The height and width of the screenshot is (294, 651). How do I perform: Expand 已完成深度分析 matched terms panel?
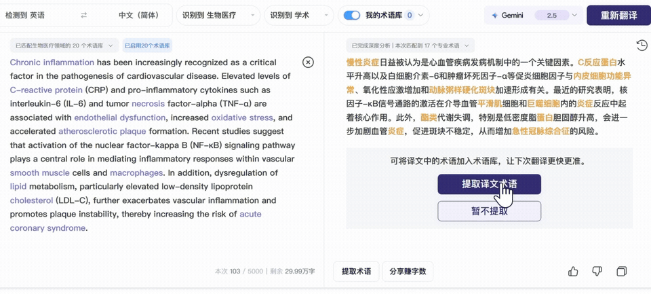(x=410, y=45)
